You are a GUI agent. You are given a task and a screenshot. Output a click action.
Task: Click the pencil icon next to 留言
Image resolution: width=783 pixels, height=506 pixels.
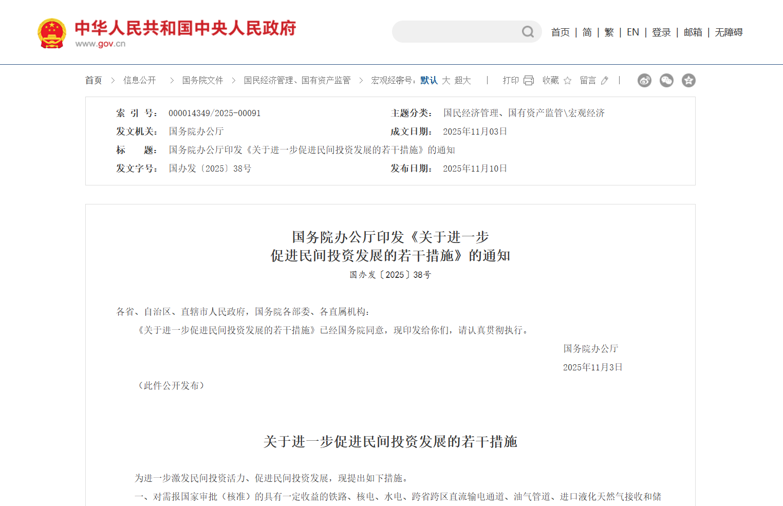(605, 81)
